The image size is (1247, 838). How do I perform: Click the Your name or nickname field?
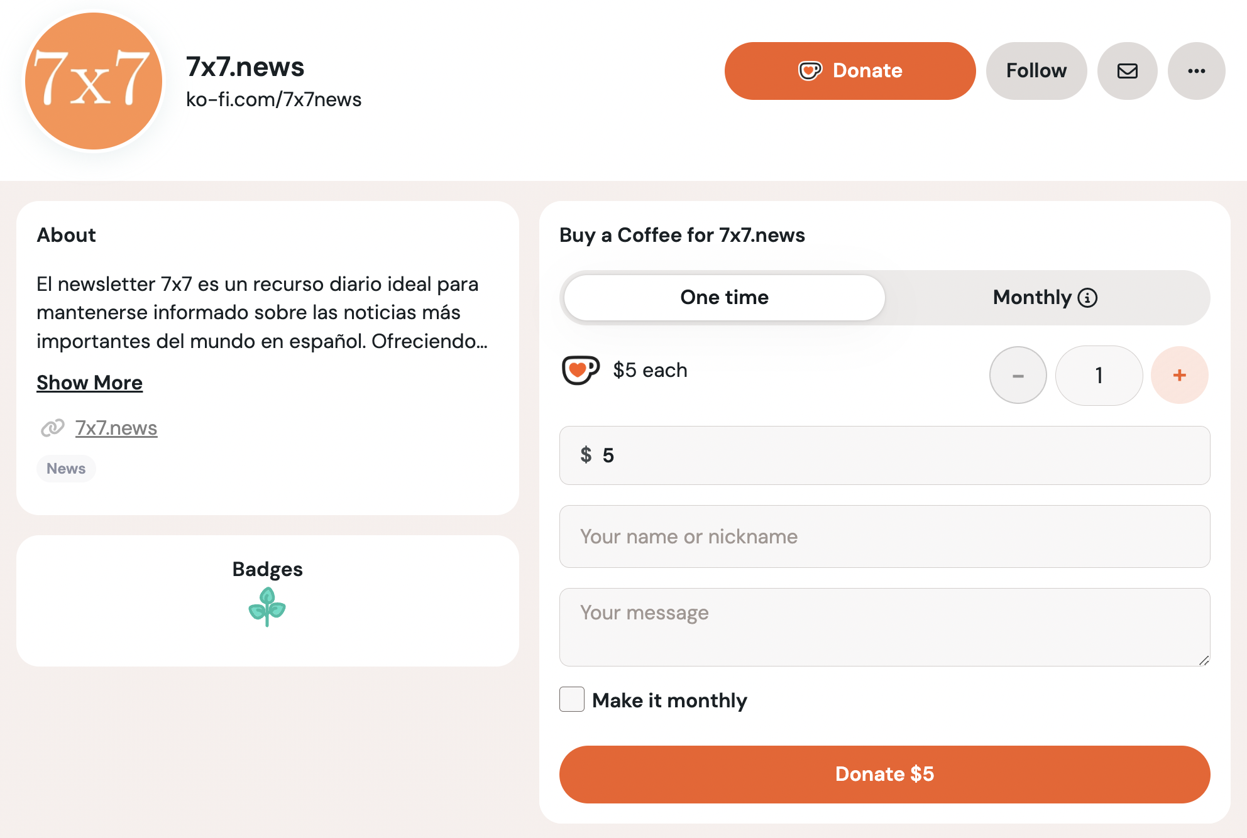(x=885, y=537)
